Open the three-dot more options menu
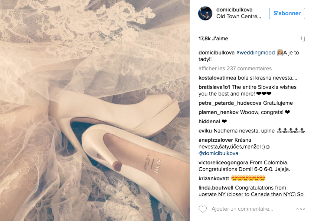Viewport: 314px width, 221px height. pos(301,209)
